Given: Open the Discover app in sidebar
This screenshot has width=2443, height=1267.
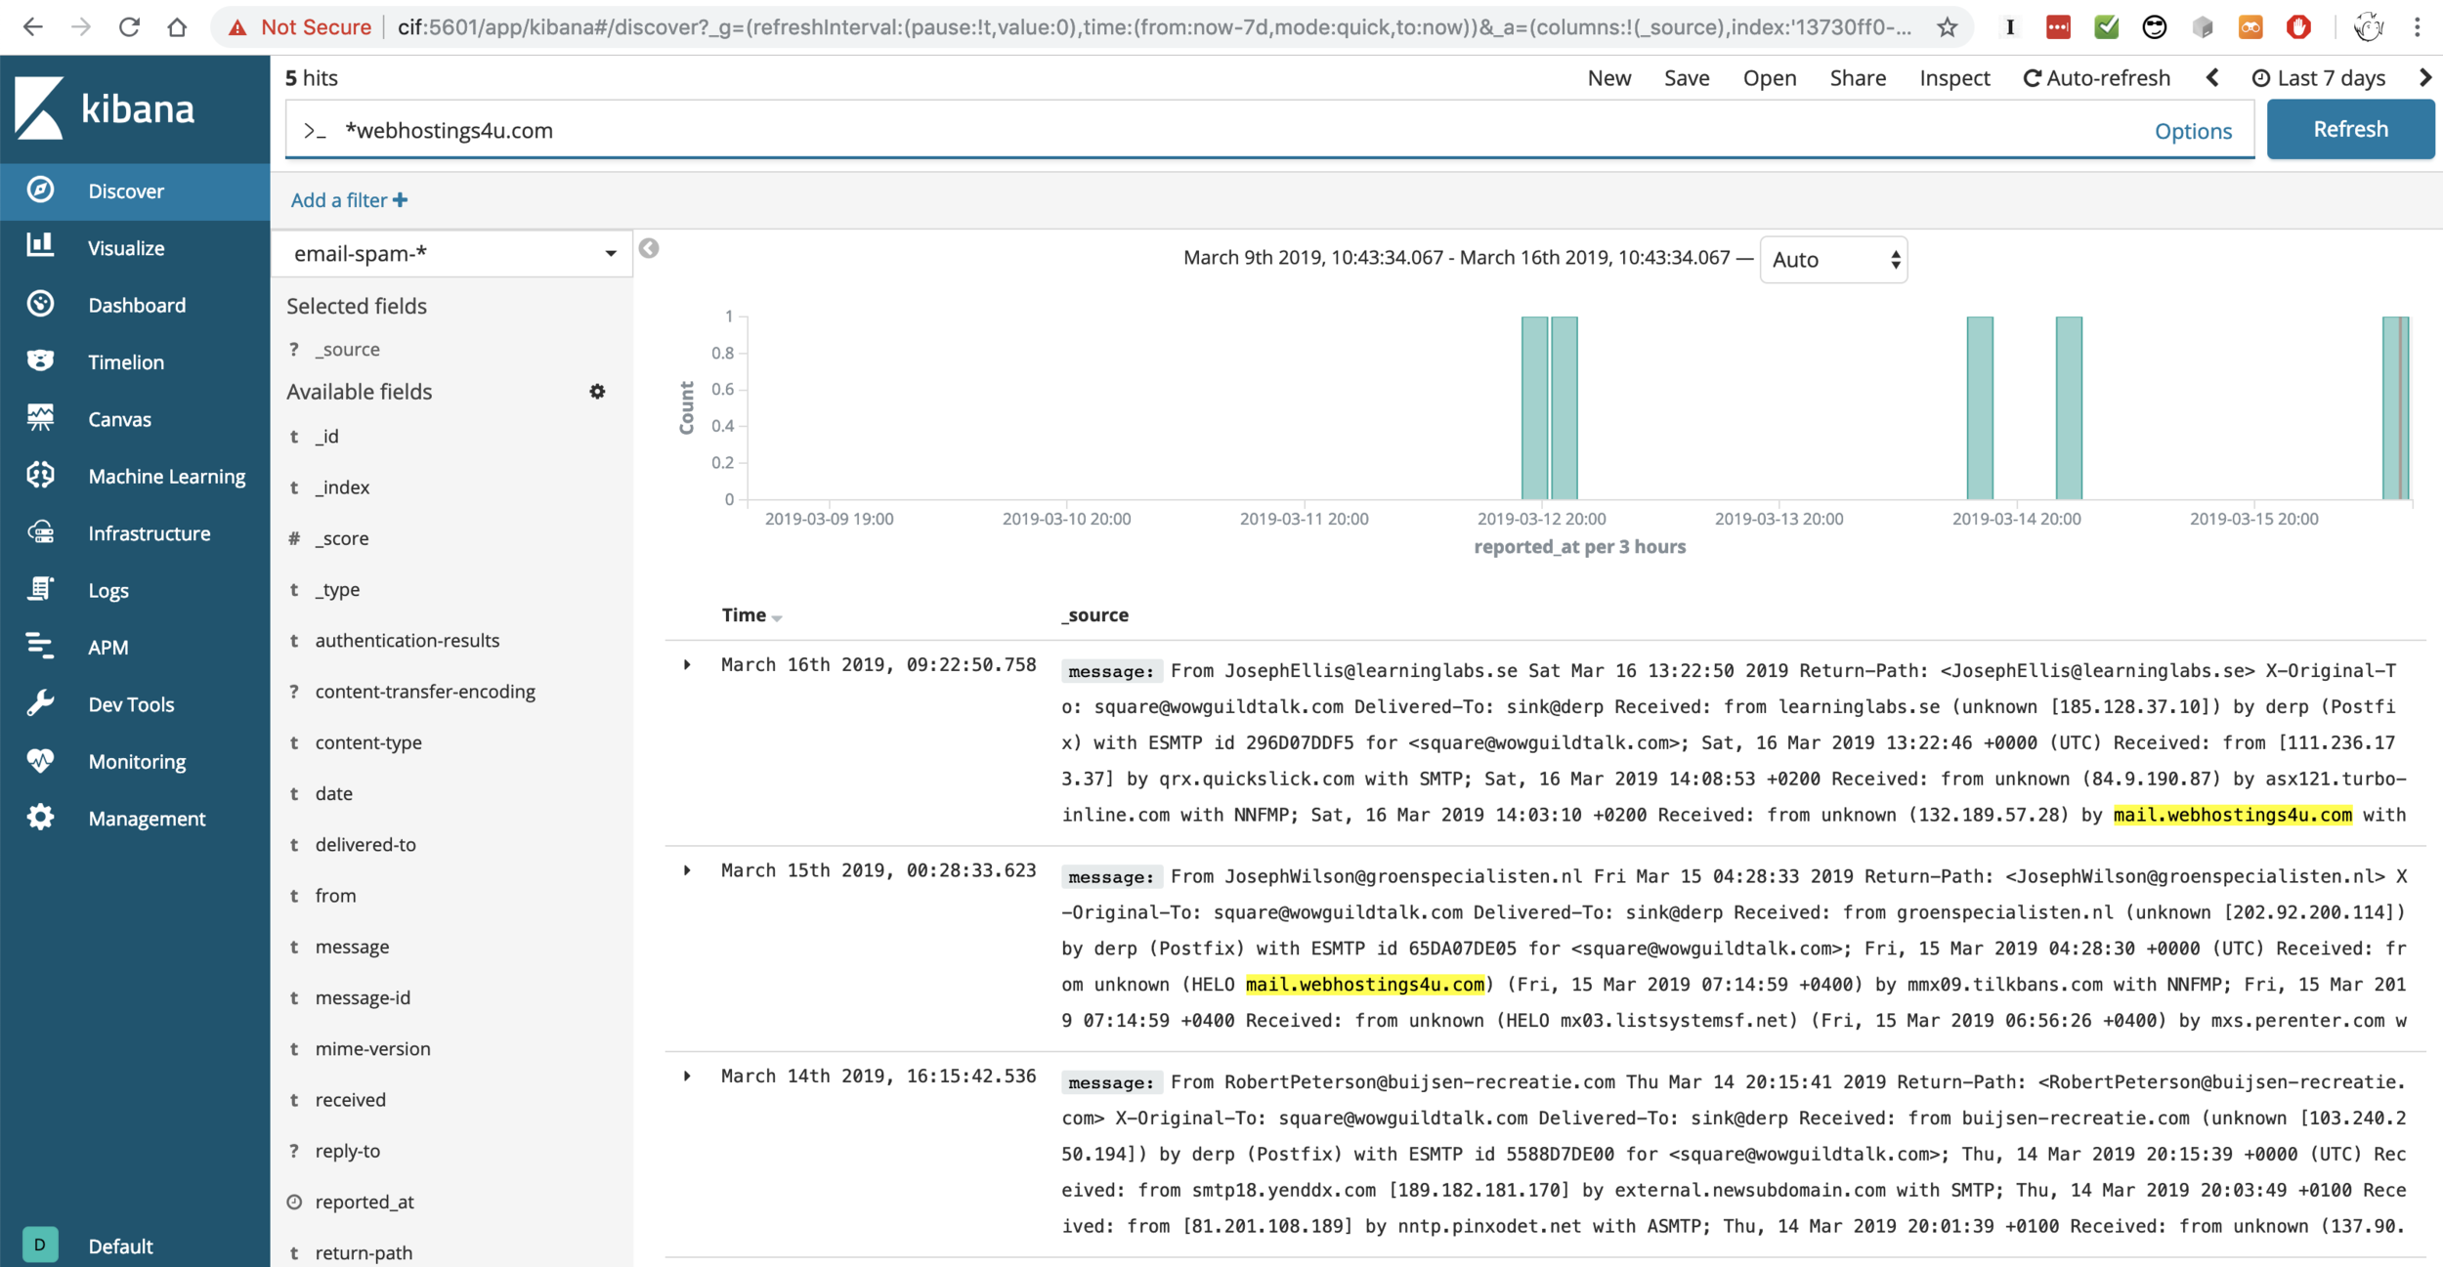Looking at the screenshot, I should (135, 191).
